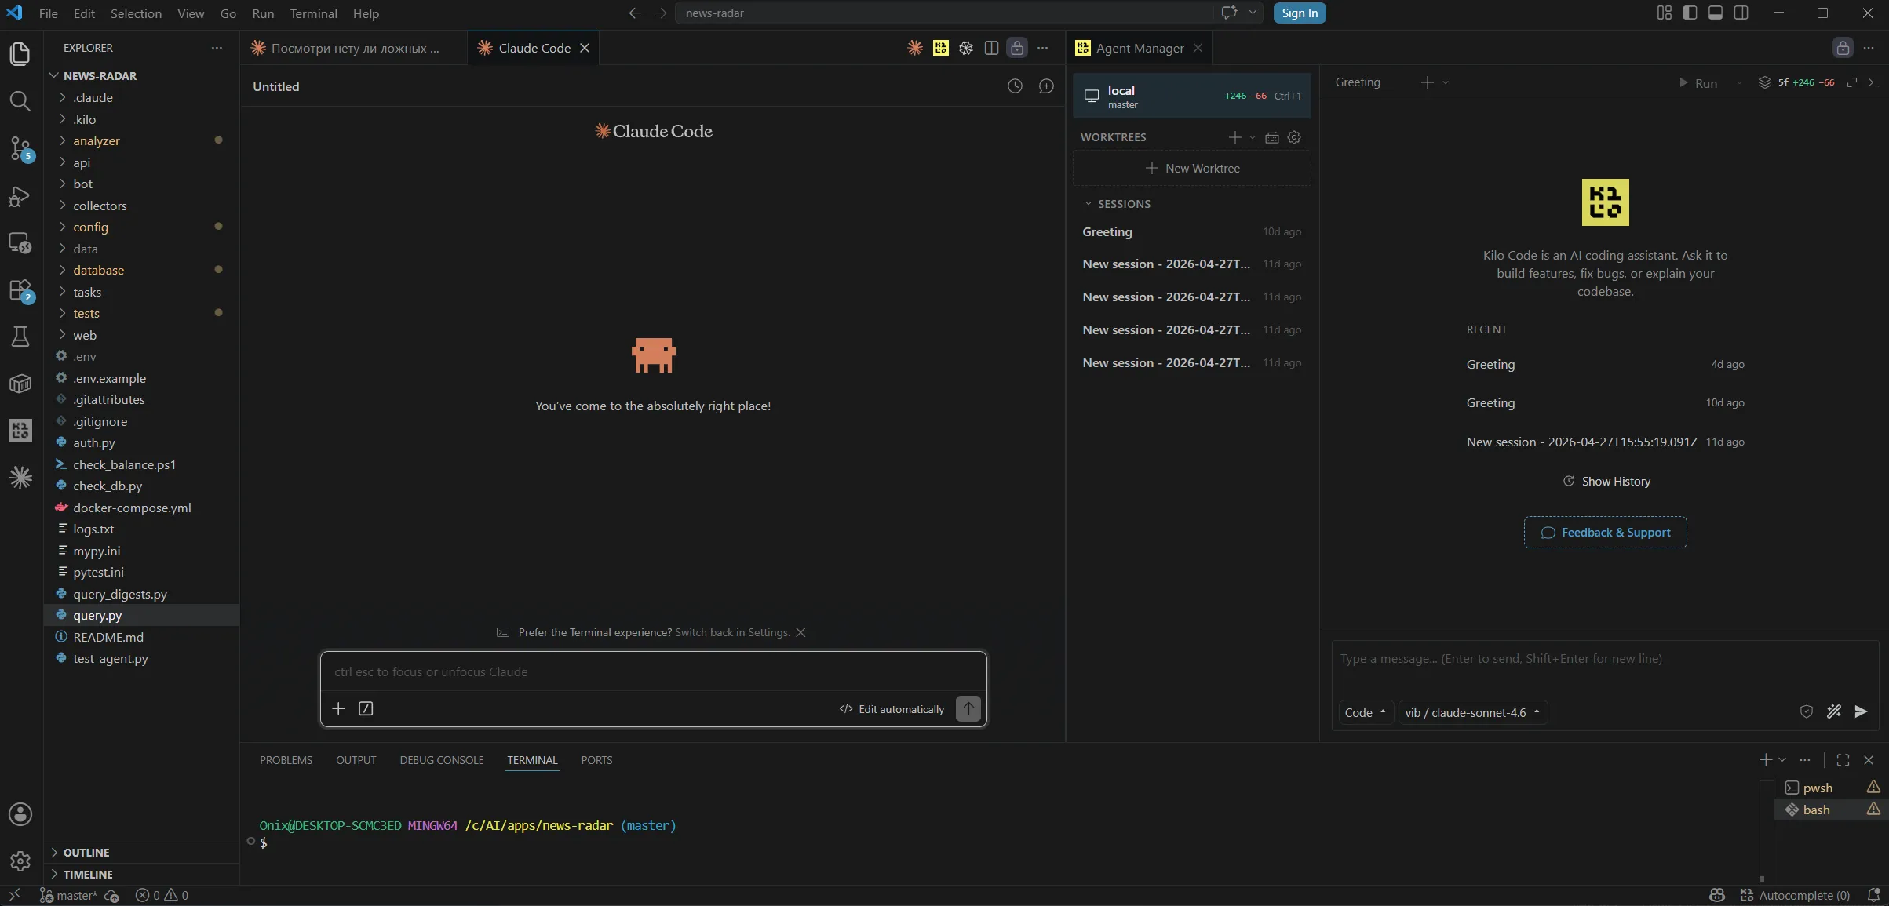1889x906 pixels.
Task: Toggle the bottom panel layout button
Action: pyautogui.click(x=1716, y=13)
